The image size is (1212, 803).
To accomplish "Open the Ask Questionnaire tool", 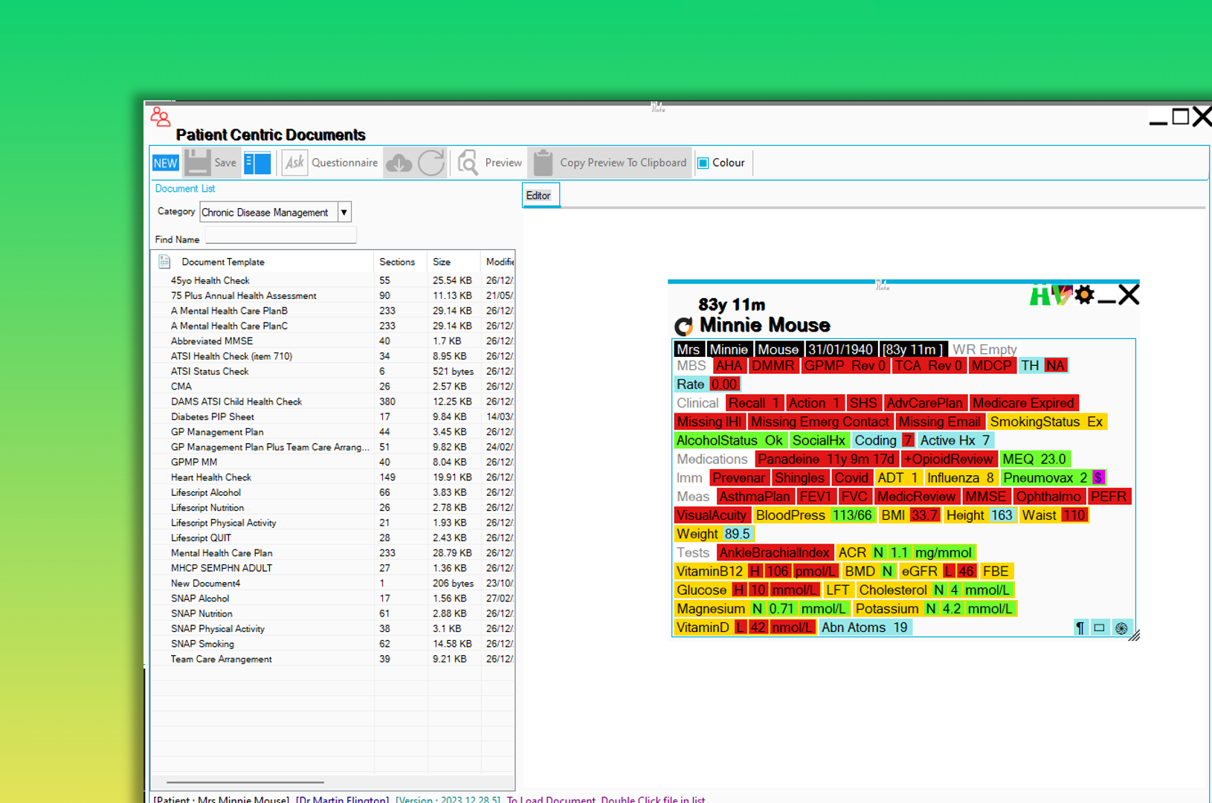I will pyautogui.click(x=294, y=163).
